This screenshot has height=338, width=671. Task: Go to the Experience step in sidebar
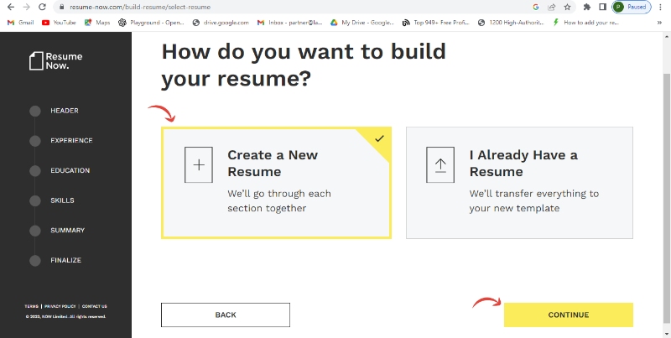(x=70, y=141)
